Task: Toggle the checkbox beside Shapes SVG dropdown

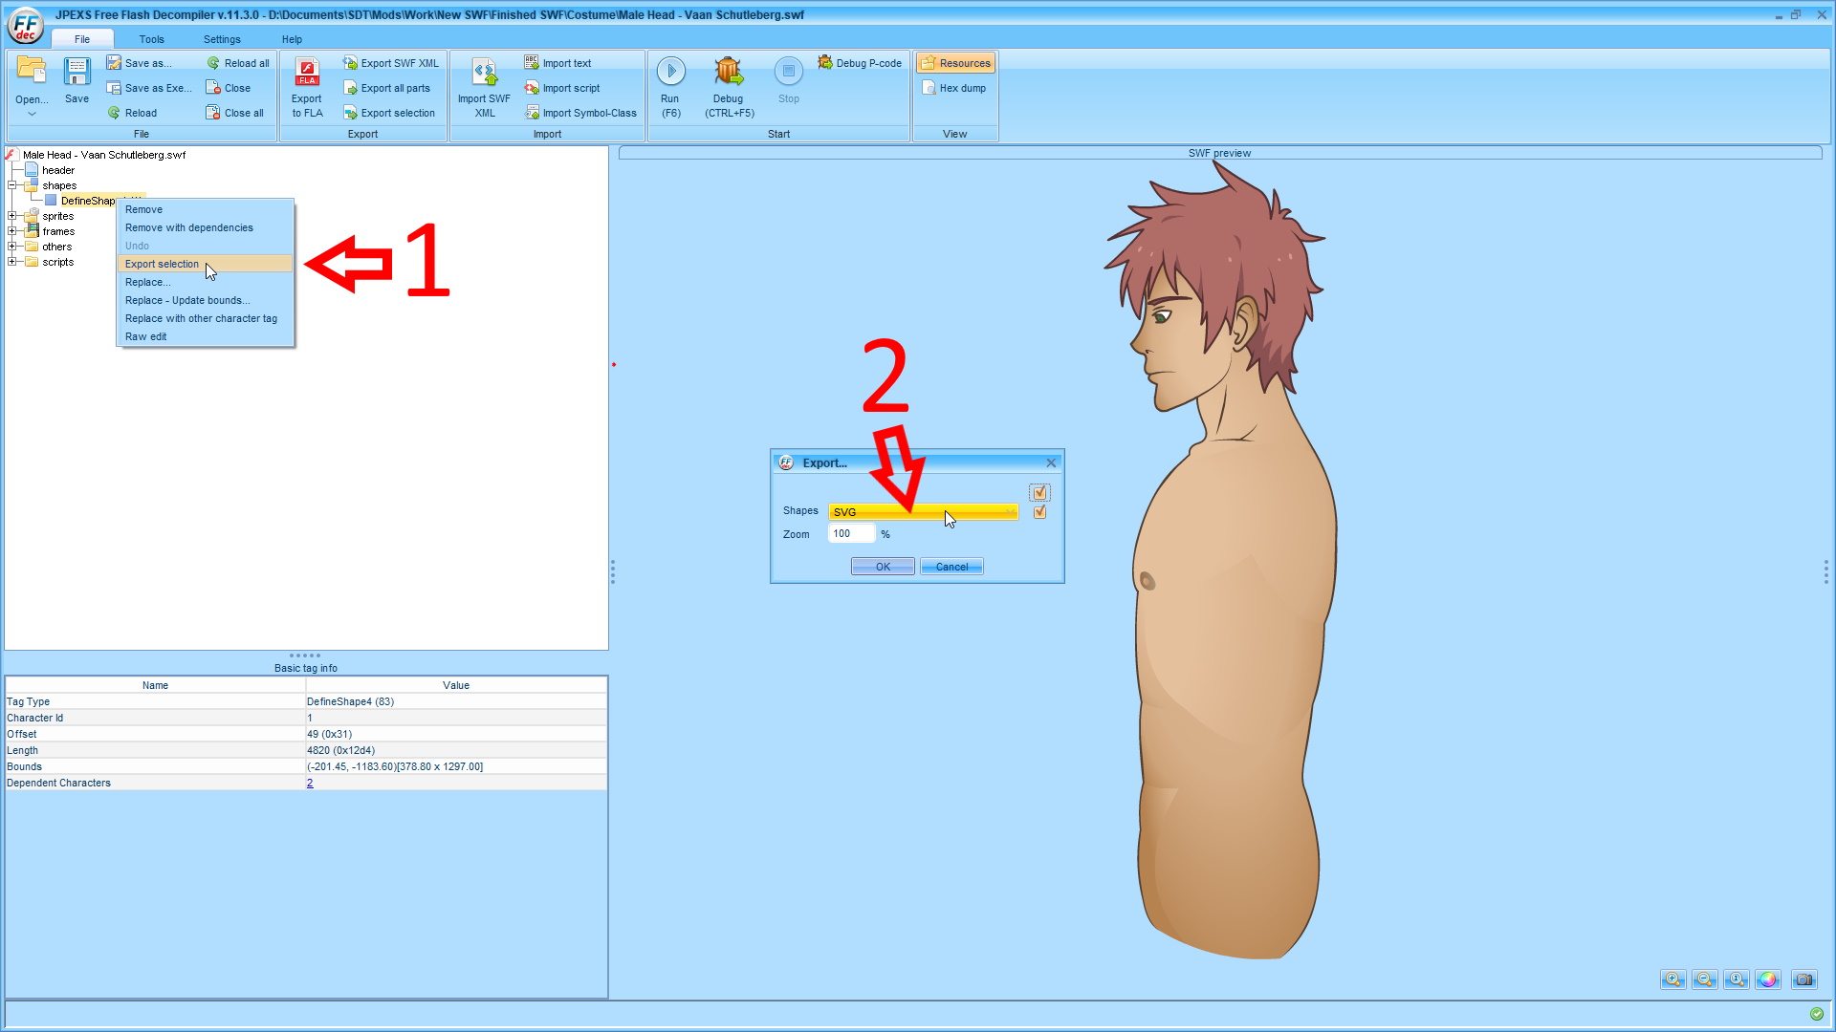Action: 1039,512
